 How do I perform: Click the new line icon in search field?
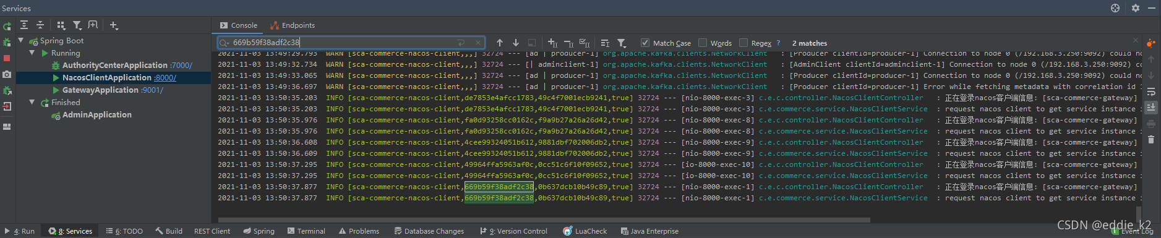point(461,43)
